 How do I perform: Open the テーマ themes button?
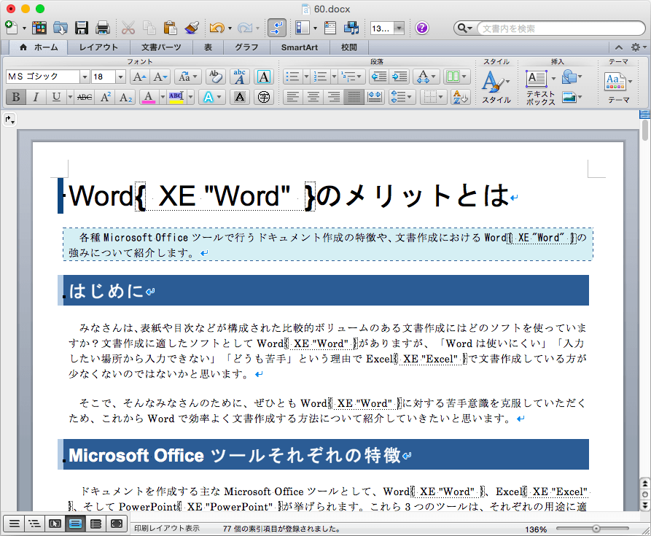(x=618, y=88)
